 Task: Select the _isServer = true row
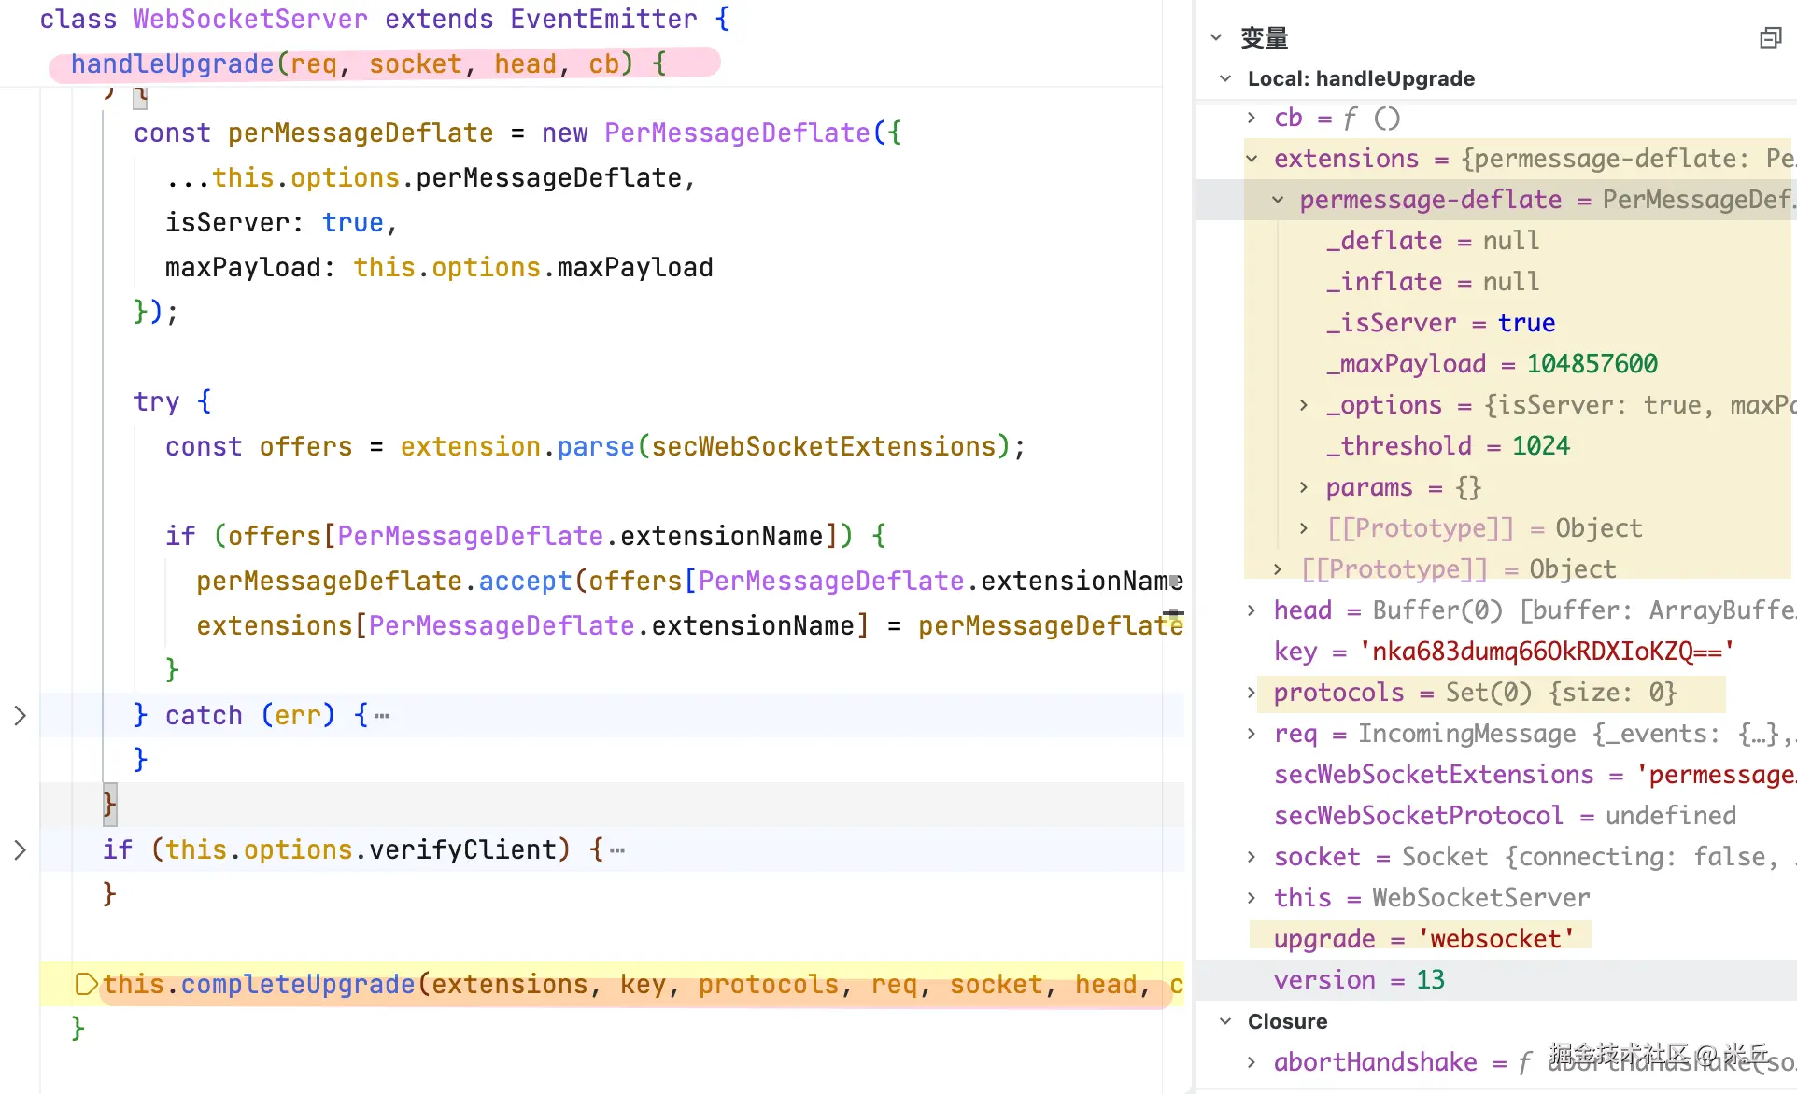pos(1496,323)
